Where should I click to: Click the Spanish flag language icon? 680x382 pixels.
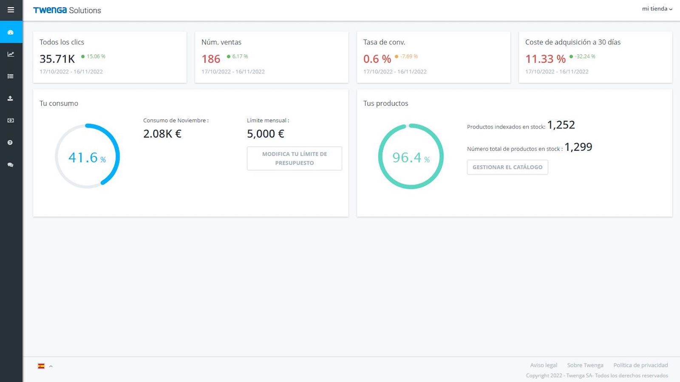tap(41, 366)
